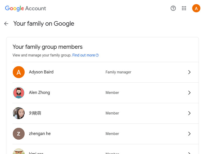Viewport: 205px width, 154px height.
Task: Expand the zhengan he row chevron
Action: click(x=189, y=134)
